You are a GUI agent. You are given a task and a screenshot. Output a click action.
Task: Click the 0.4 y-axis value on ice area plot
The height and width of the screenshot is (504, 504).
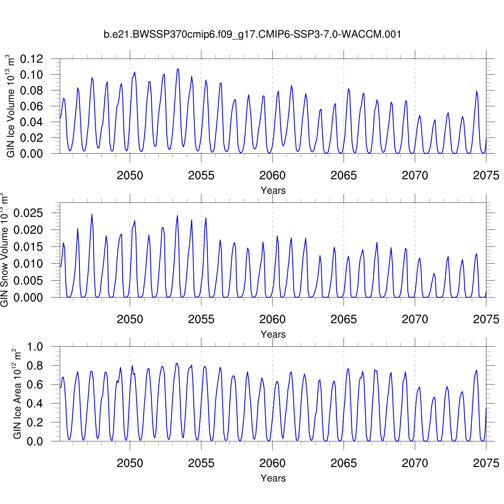pos(35,404)
